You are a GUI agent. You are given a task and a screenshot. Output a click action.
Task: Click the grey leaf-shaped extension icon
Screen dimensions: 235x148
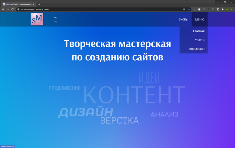coord(204,9)
